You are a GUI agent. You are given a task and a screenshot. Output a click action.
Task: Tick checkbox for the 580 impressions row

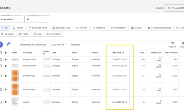[x=1, y=59]
